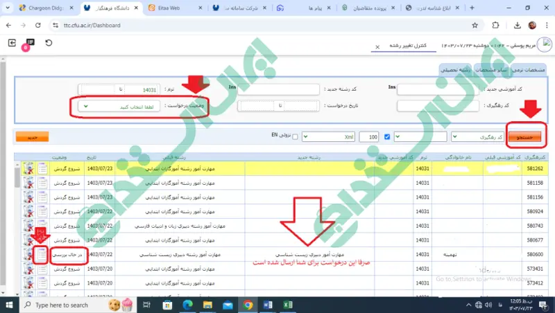Click the logout icon in the top-left header
Viewport: 555px width, 313px height.
12,43
